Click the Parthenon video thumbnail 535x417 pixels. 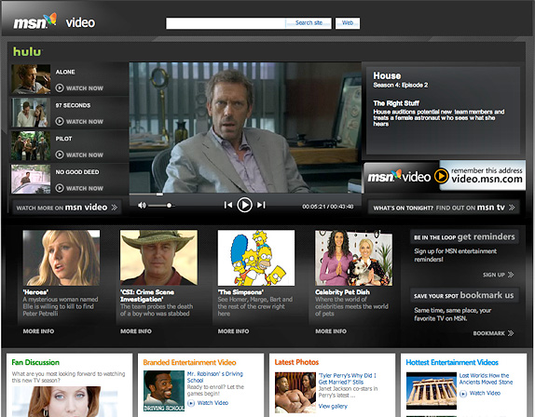[432, 391]
